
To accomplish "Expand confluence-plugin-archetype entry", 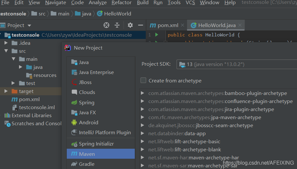I will (x=143, y=101).
